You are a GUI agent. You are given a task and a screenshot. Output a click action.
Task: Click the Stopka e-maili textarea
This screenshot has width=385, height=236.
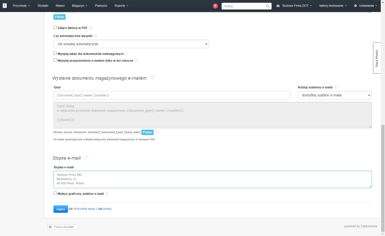[x=213, y=179]
